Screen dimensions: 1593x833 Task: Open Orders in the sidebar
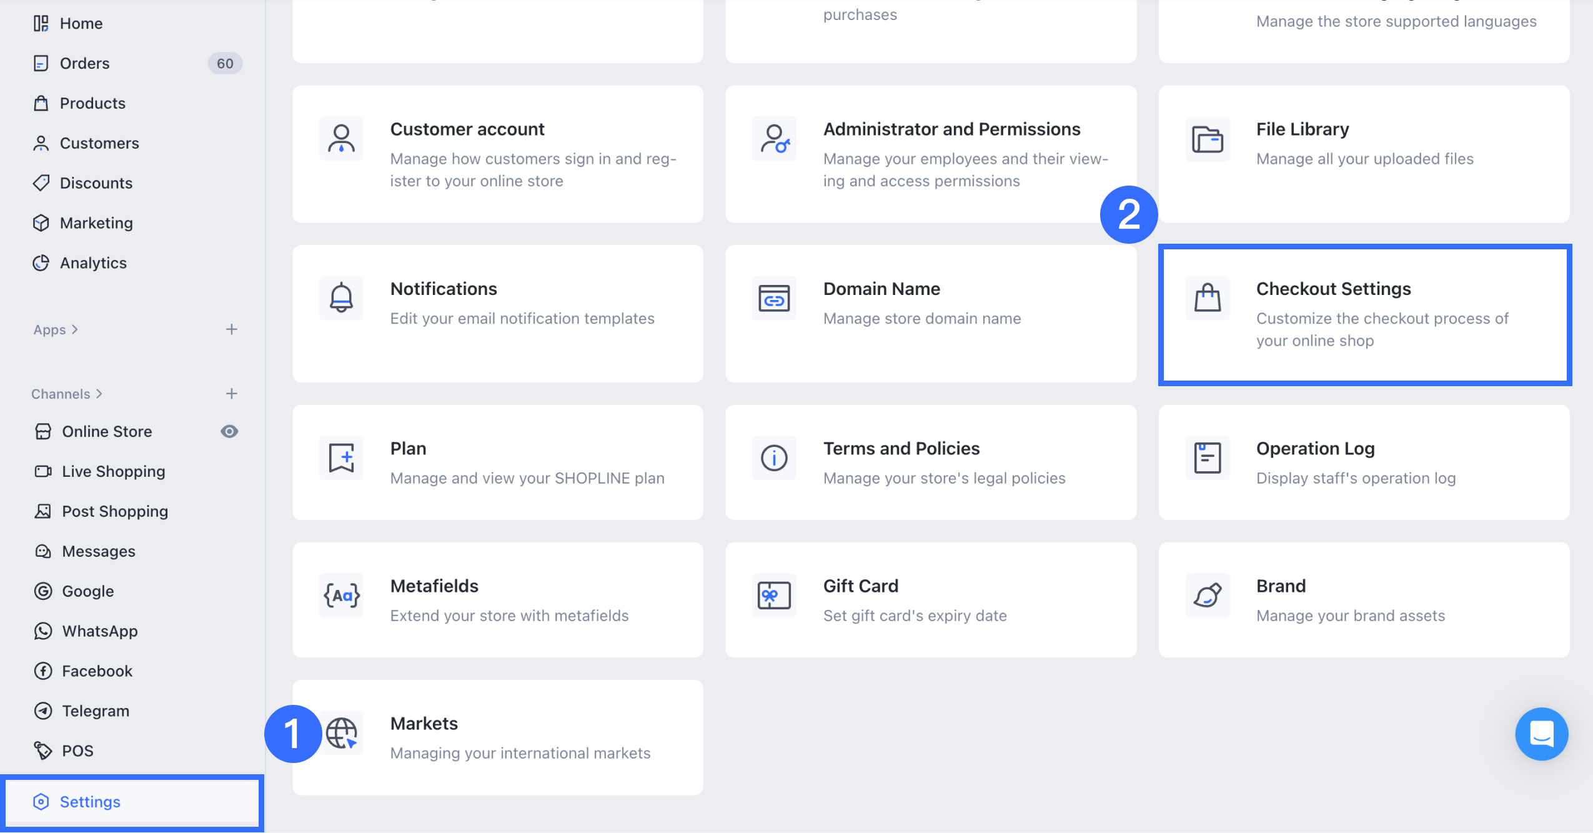pos(84,63)
